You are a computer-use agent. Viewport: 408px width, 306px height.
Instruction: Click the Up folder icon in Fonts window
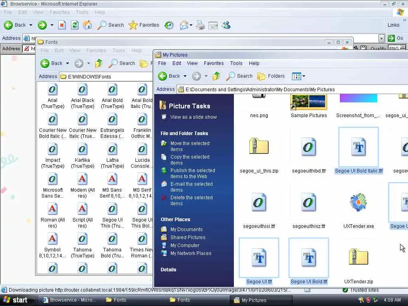(99, 63)
